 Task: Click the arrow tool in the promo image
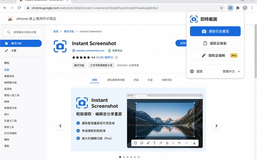pyautogui.click(x=161, y=143)
